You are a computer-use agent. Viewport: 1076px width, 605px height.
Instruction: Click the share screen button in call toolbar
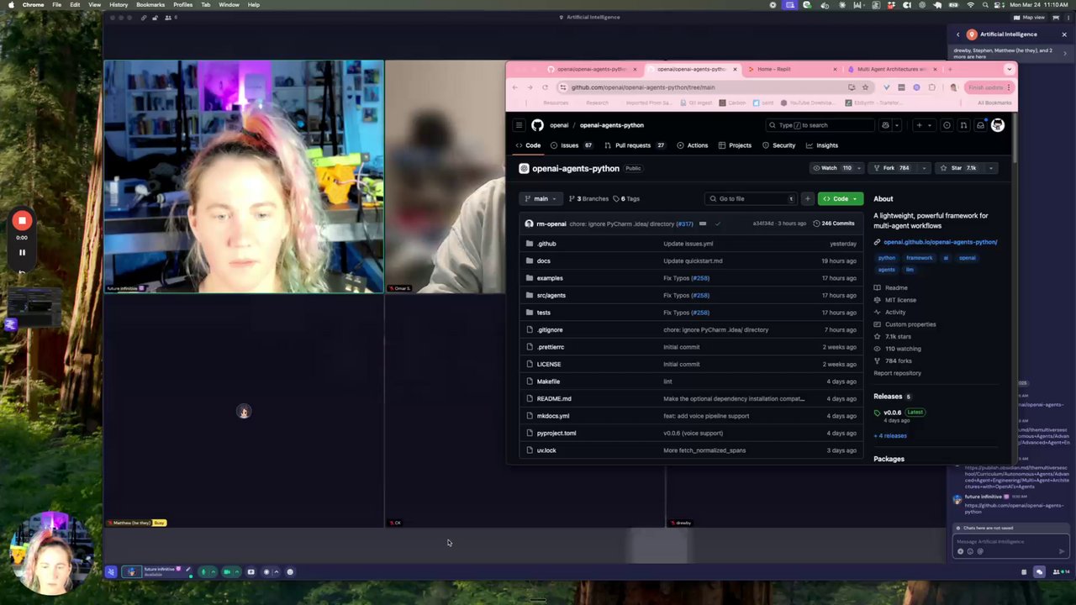coord(251,572)
